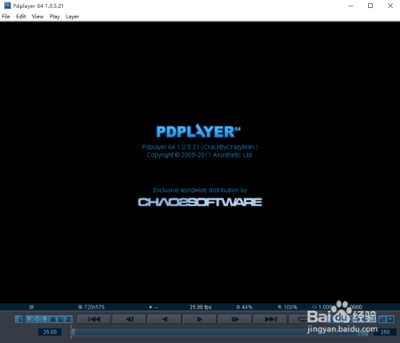This screenshot has width=400, height=343.
Task: Open the View menu
Action: coord(38,17)
